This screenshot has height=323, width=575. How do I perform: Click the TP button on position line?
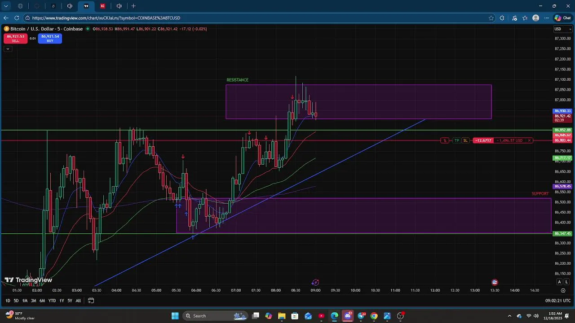click(457, 140)
